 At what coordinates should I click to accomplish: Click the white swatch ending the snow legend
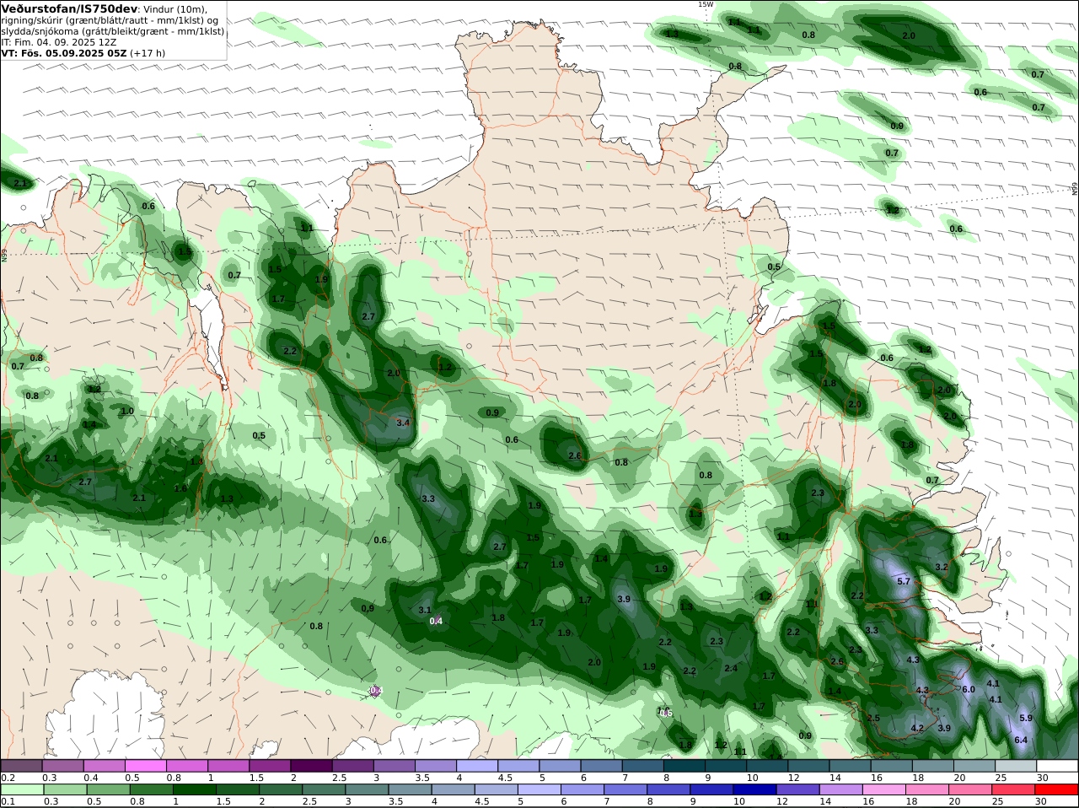1057,765
